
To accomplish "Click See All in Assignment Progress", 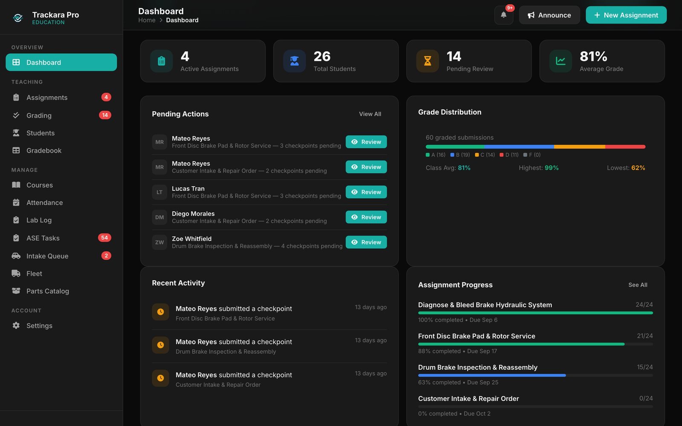I will tap(638, 285).
